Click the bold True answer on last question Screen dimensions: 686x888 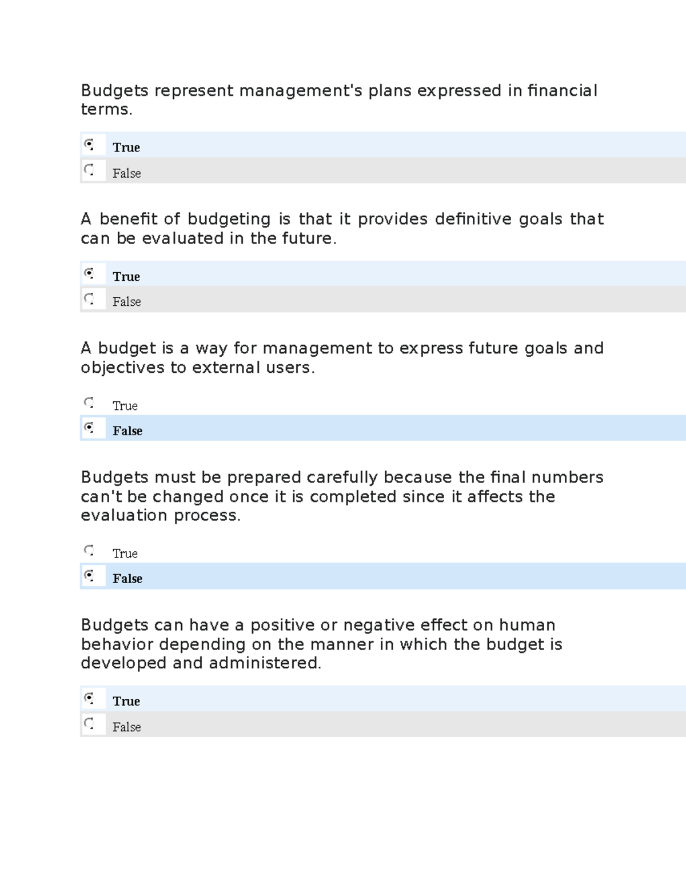click(x=126, y=701)
